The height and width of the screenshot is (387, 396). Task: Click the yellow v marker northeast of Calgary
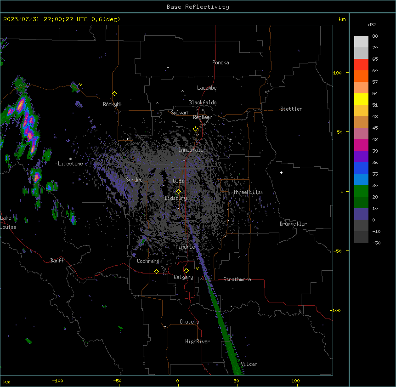pos(197,268)
